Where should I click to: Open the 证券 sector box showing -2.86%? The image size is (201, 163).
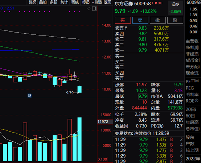point(175,8)
